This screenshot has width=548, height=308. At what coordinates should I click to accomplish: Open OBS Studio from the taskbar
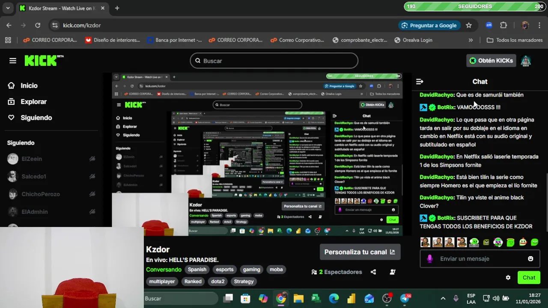coord(387,299)
